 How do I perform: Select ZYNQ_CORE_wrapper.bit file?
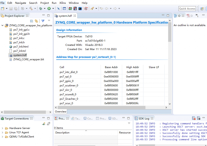[x=28, y=59]
